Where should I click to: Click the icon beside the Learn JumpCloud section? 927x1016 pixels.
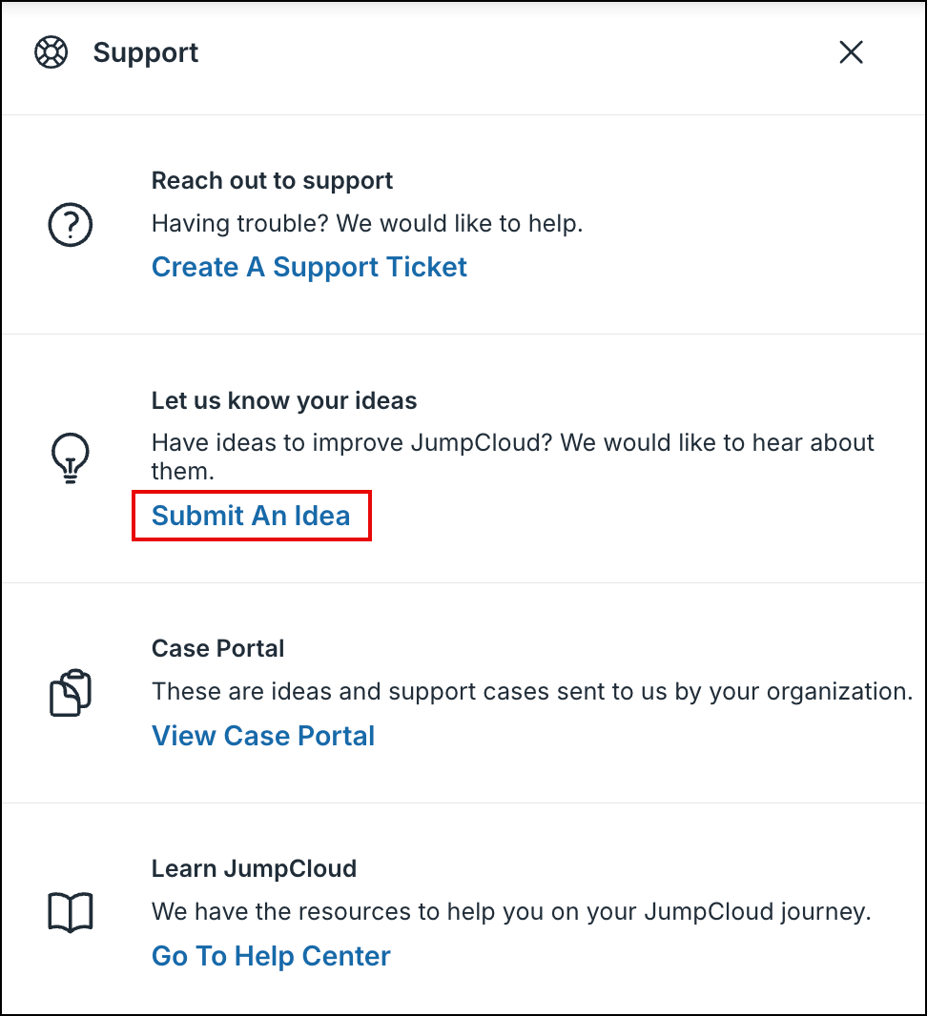70,912
